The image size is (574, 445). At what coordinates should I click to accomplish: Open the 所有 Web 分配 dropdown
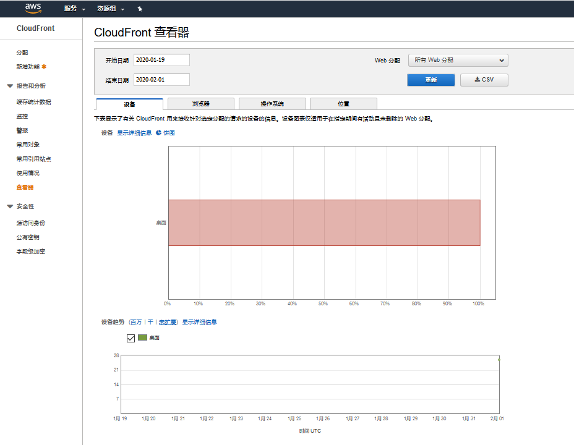click(x=458, y=61)
